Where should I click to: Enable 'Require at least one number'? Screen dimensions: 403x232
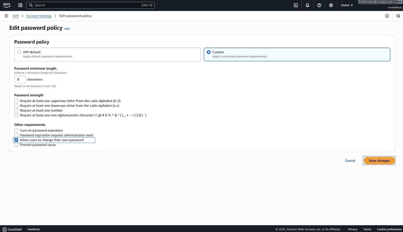[16, 110]
